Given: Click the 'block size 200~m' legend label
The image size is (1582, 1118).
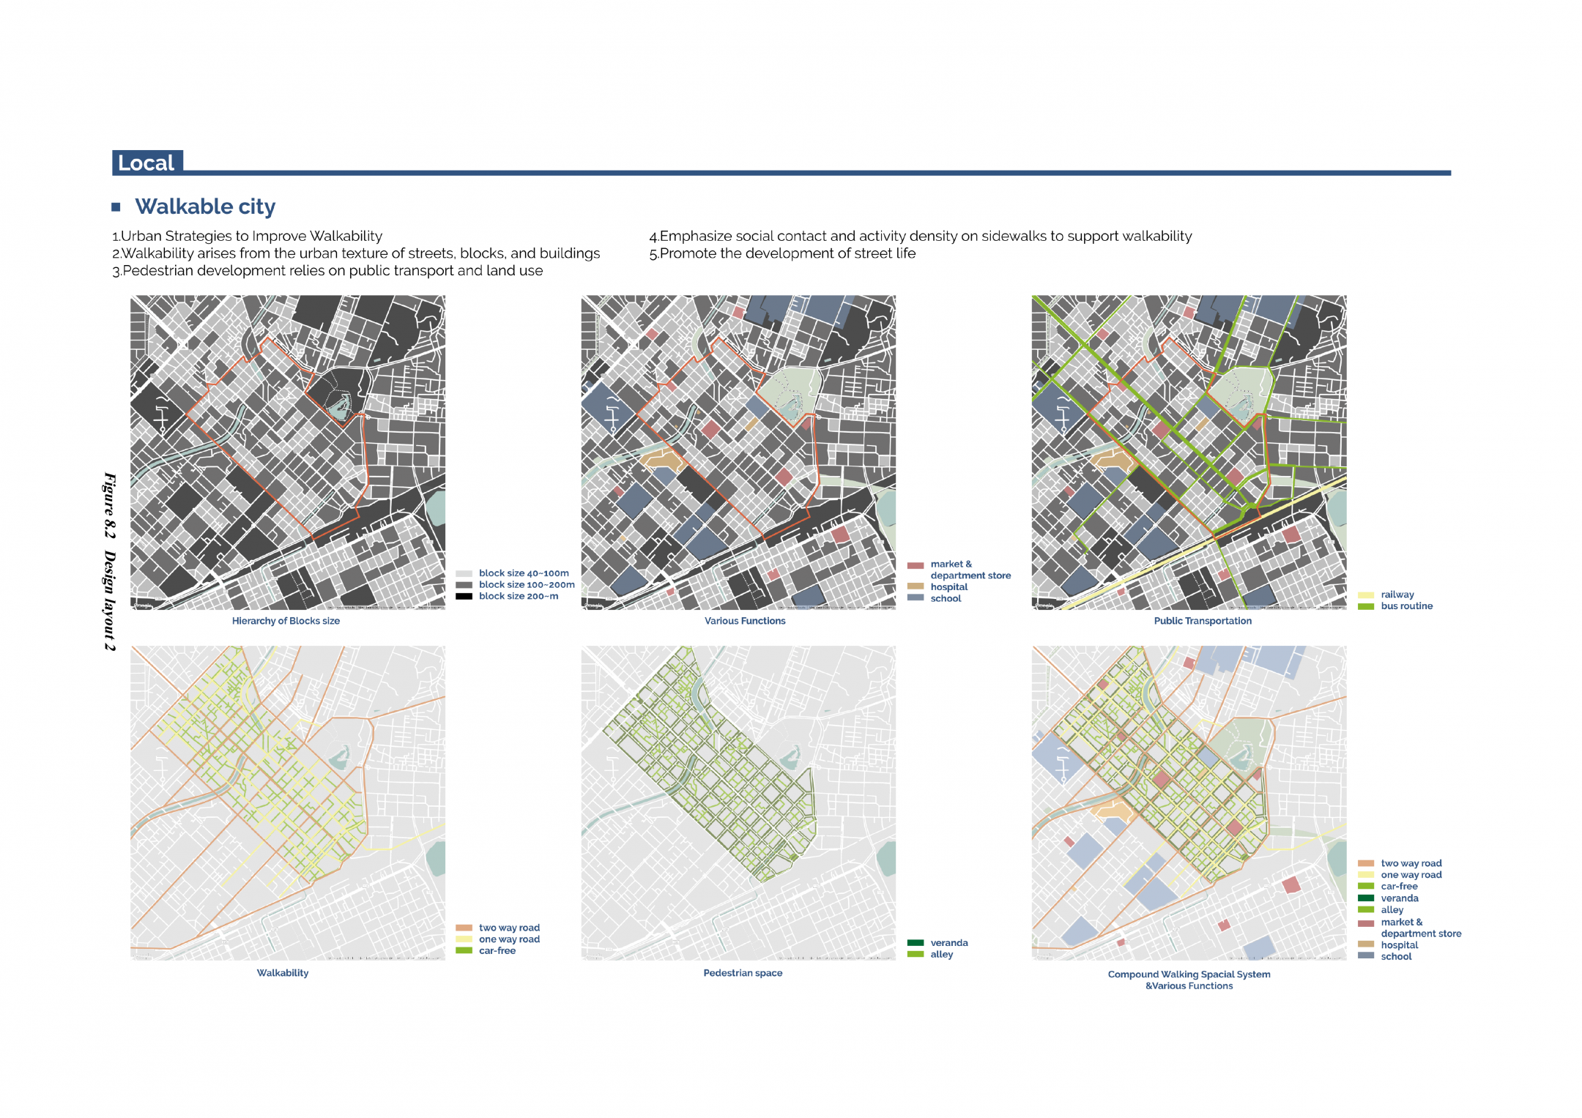Looking at the screenshot, I should [x=519, y=596].
